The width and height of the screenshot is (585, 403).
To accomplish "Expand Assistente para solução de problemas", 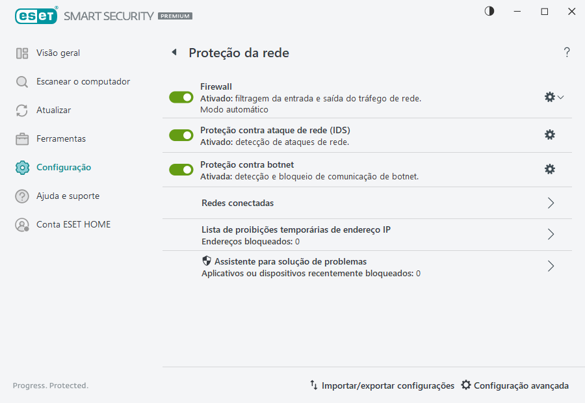I will (x=551, y=266).
